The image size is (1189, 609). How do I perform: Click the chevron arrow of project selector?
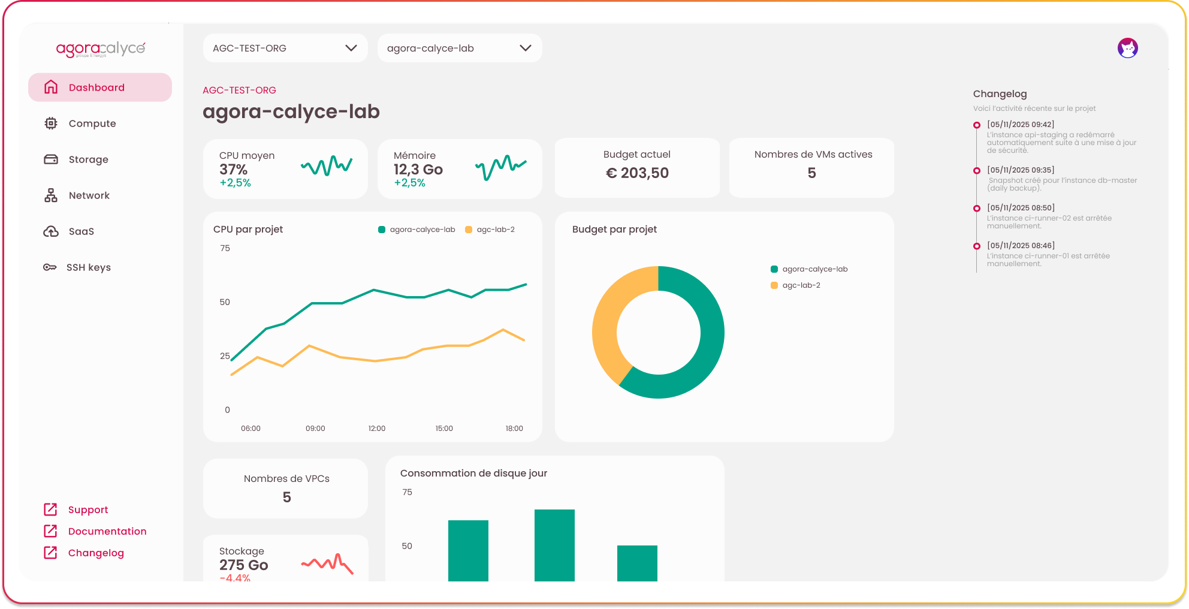click(x=526, y=48)
